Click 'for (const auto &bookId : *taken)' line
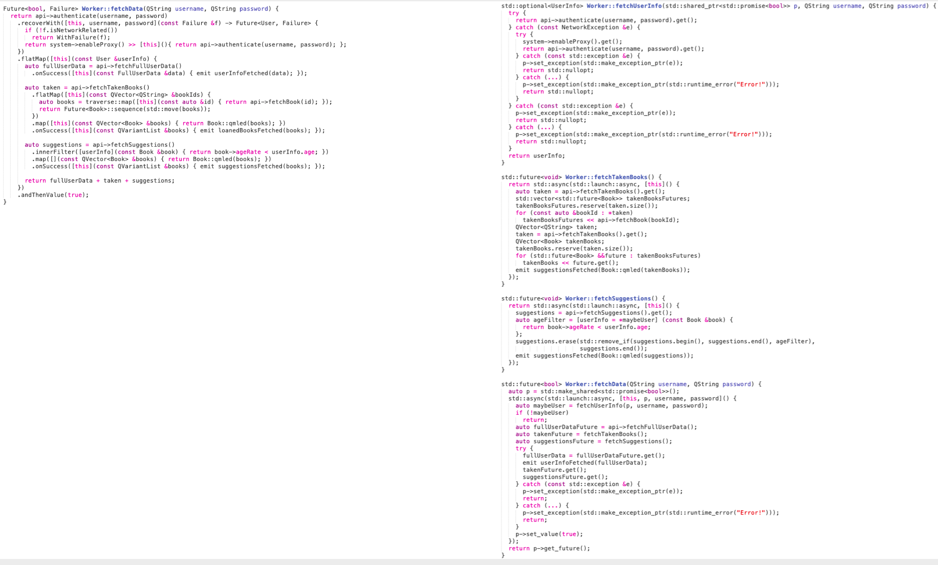 574,213
